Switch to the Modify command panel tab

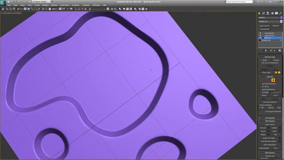(x=264, y=13)
